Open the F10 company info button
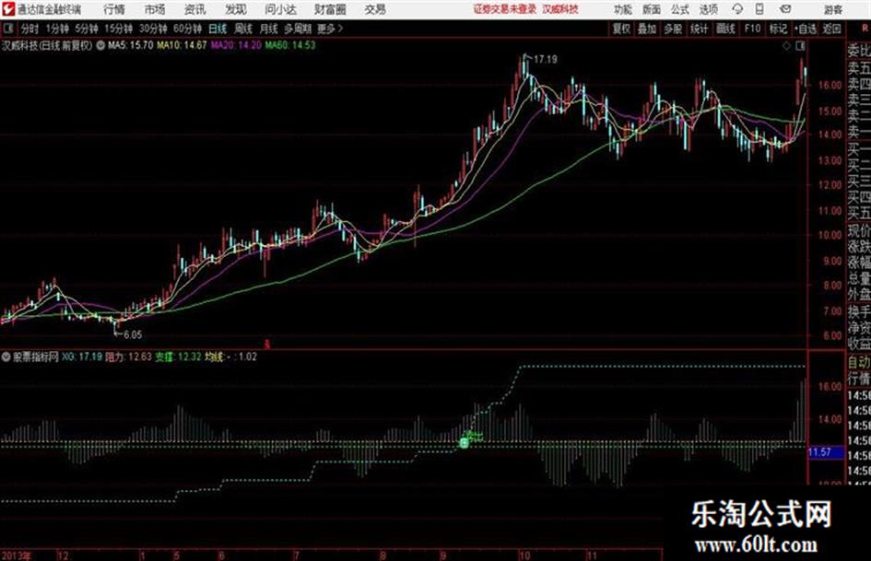Viewport: 871px width, 561px height. pyautogui.click(x=752, y=29)
